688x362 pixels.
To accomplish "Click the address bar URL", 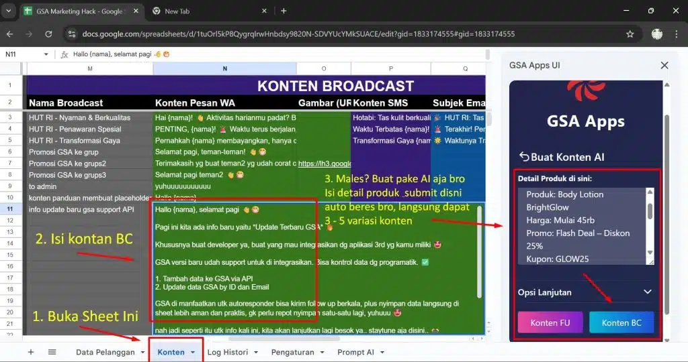I will (298, 34).
